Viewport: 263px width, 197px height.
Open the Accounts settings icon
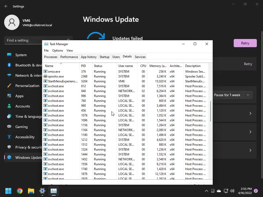pos(9,106)
